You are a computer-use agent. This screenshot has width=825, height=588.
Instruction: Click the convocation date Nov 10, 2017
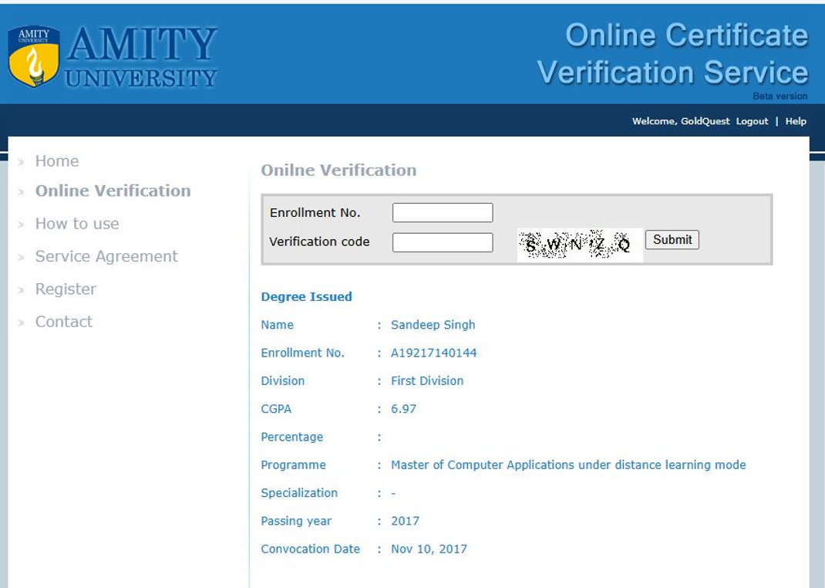pyautogui.click(x=429, y=549)
